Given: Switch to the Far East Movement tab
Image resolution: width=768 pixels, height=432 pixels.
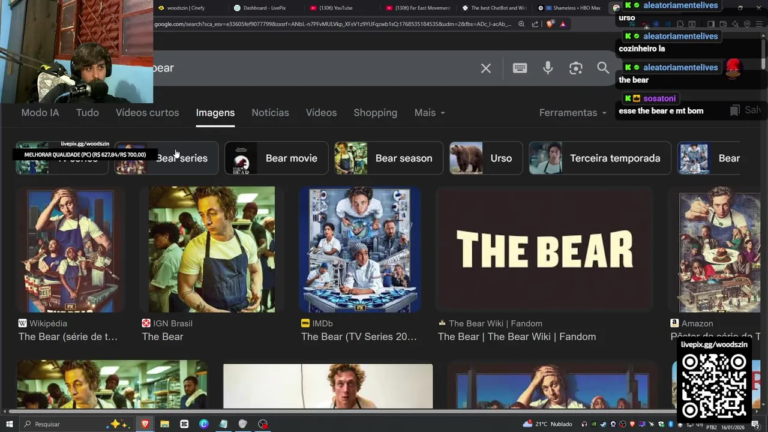Looking at the screenshot, I should [x=418, y=8].
